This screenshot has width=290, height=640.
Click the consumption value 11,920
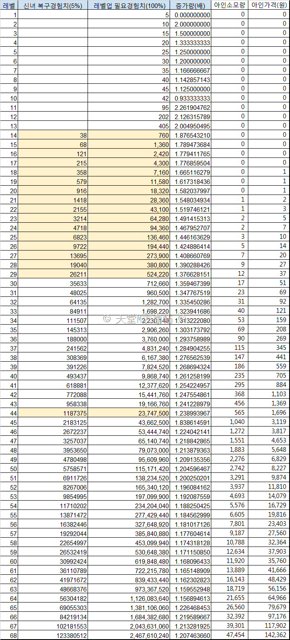pyautogui.click(x=230, y=561)
